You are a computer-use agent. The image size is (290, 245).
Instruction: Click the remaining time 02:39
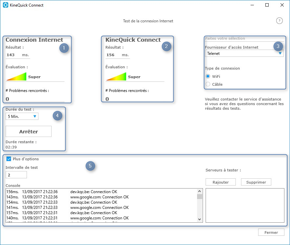(x=11, y=147)
